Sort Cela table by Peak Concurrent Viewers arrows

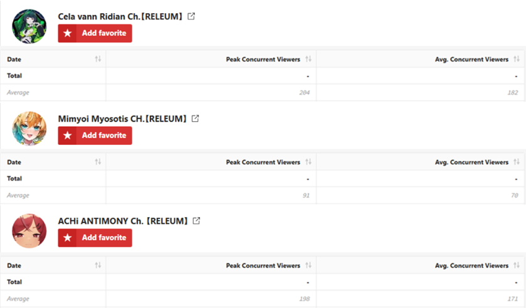(x=308, y=59)
